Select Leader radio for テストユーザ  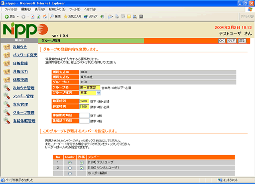click(70, 163)
